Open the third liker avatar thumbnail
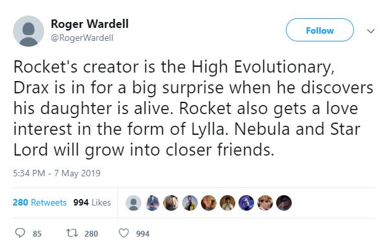 tap(171, 203)
